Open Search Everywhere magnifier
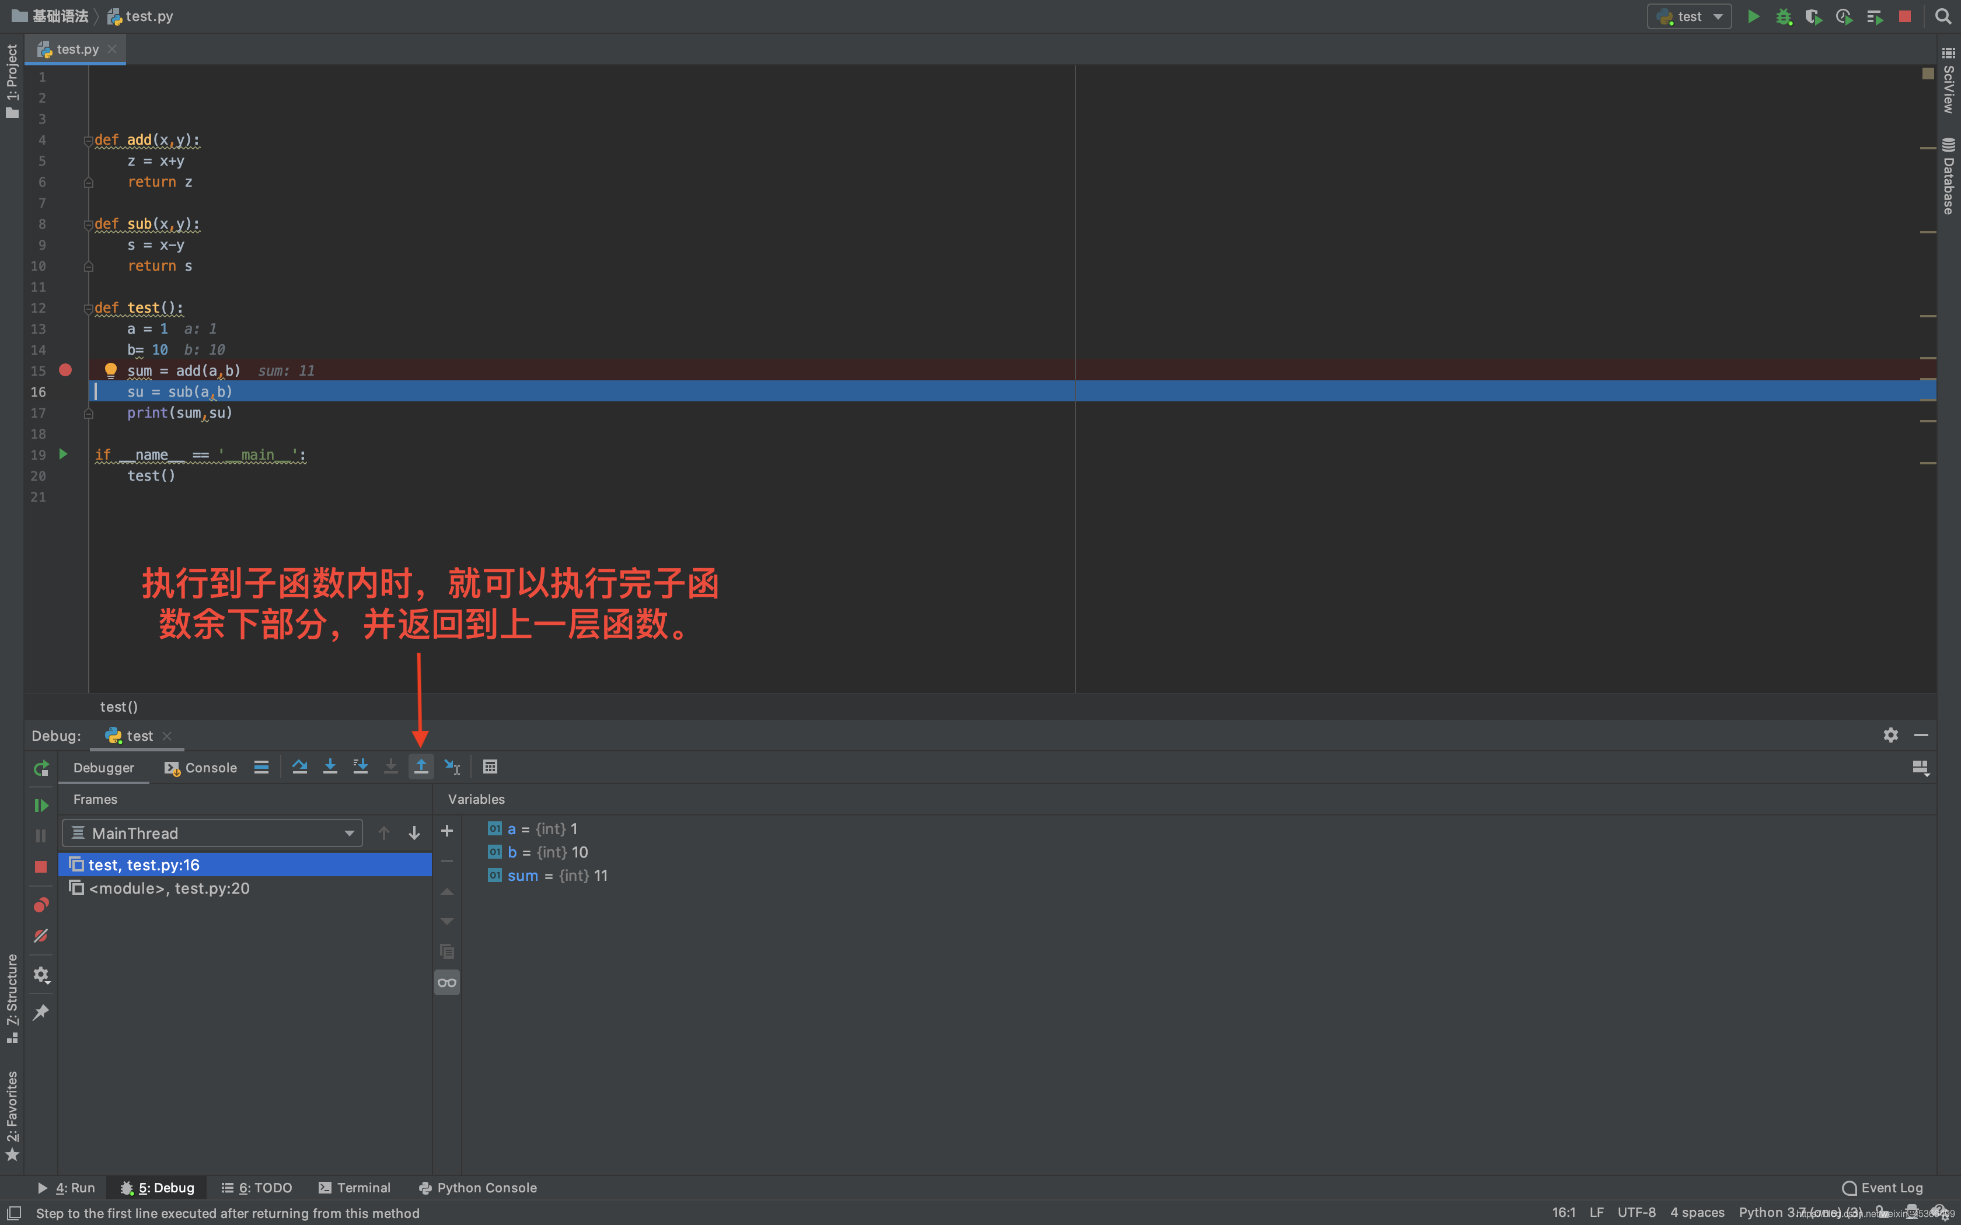The image size is (1961, 1225). pos(1942,16)
